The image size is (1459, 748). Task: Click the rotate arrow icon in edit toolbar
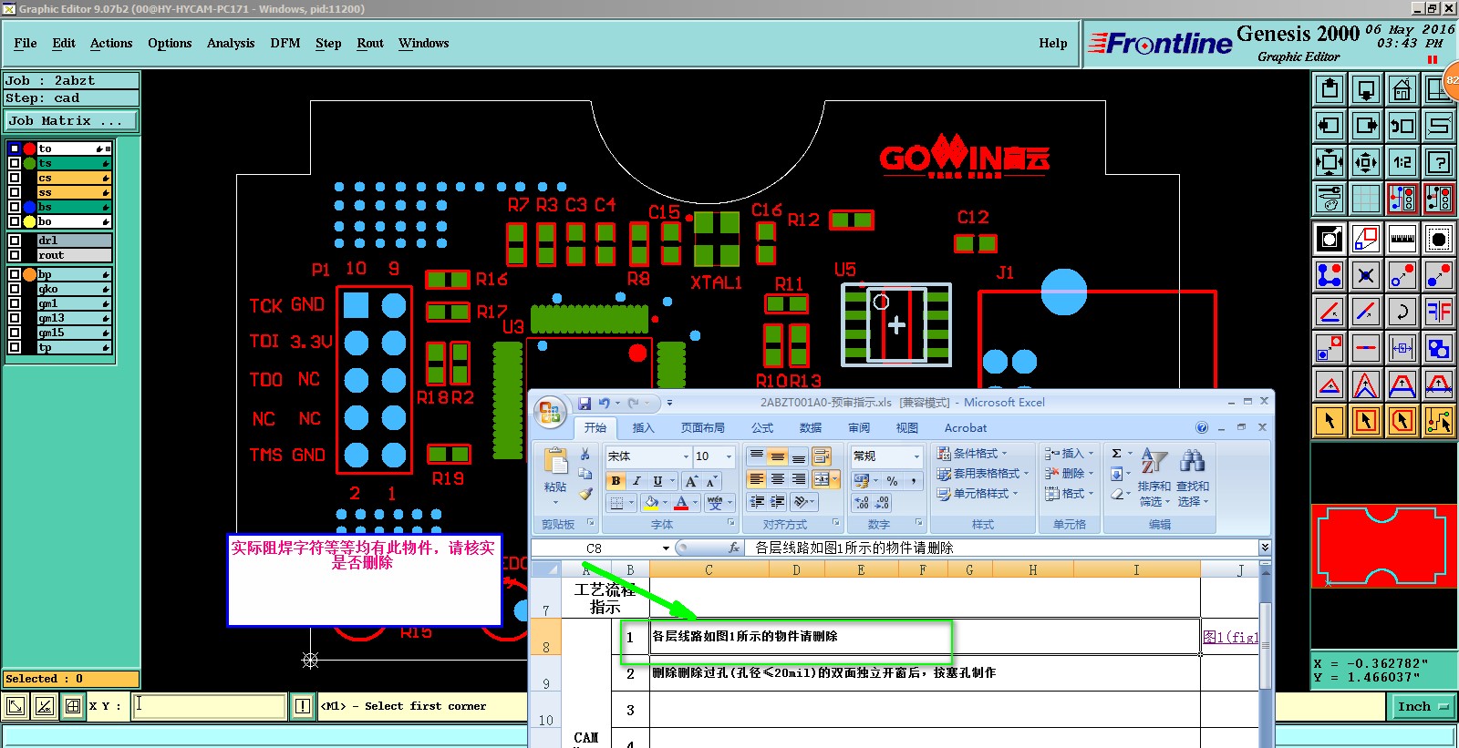1402,312
